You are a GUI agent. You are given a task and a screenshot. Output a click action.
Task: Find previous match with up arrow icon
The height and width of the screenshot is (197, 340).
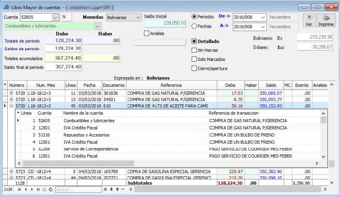117,189
